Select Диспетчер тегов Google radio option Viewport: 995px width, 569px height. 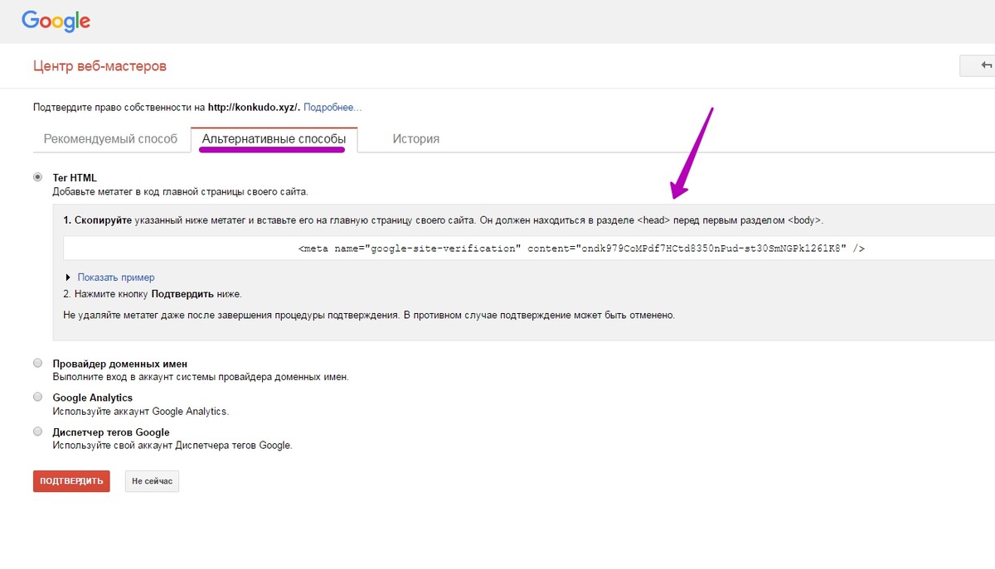(37, 432)
